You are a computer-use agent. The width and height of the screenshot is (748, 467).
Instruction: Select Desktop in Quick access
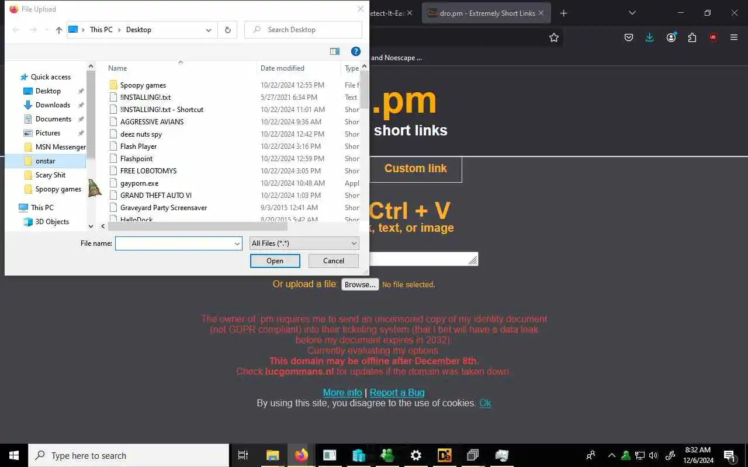click(48, 91)
